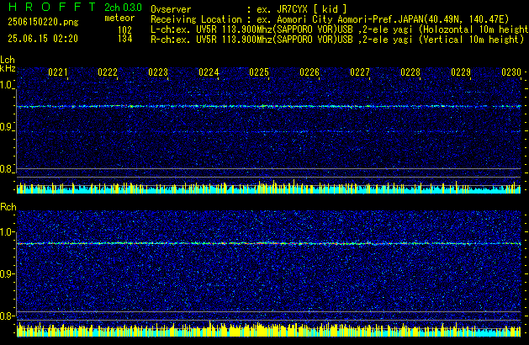Click the Rch signal level bar graph

(x=269, y=329)
